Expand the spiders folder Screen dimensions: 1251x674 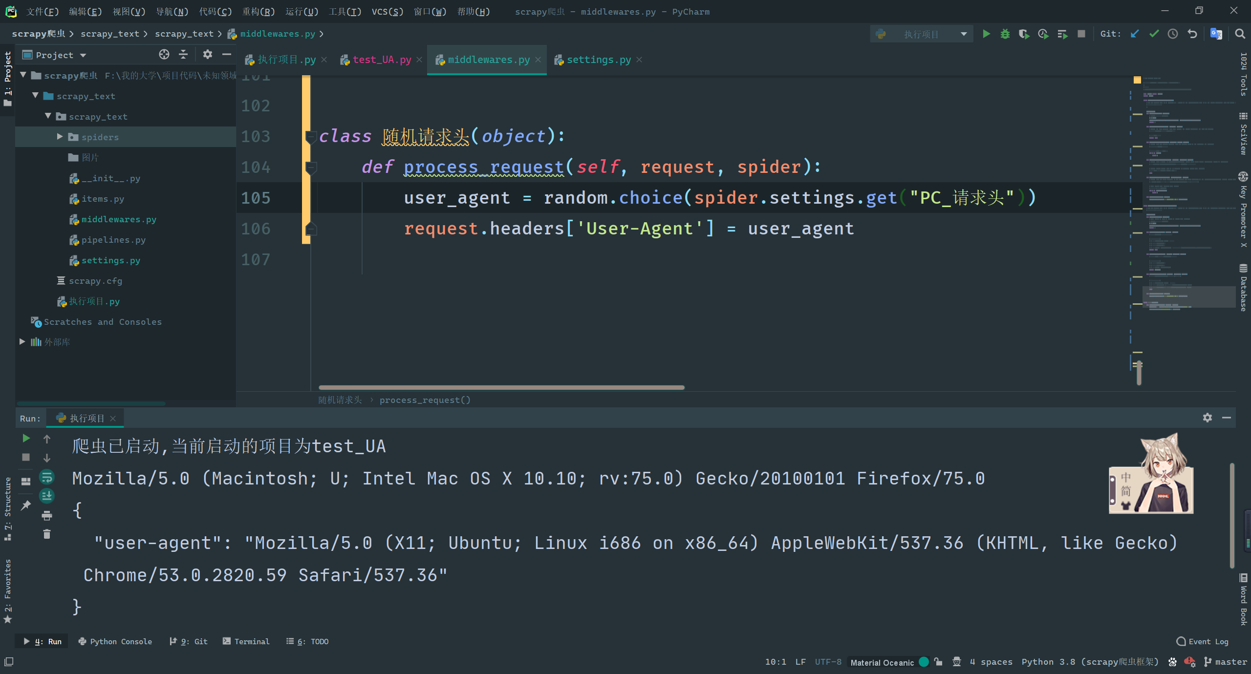coord(60,137)
